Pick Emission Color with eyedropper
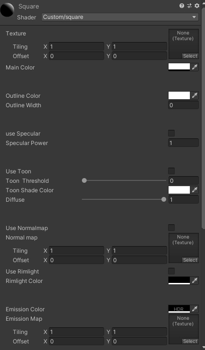The image size is (205, 350). coord(195,309)
